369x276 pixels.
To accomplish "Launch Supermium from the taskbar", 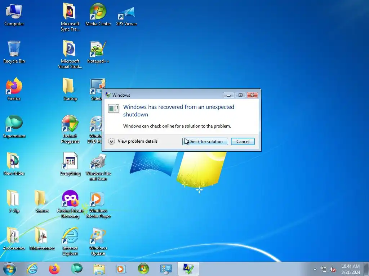I will [x=76, y=269].
